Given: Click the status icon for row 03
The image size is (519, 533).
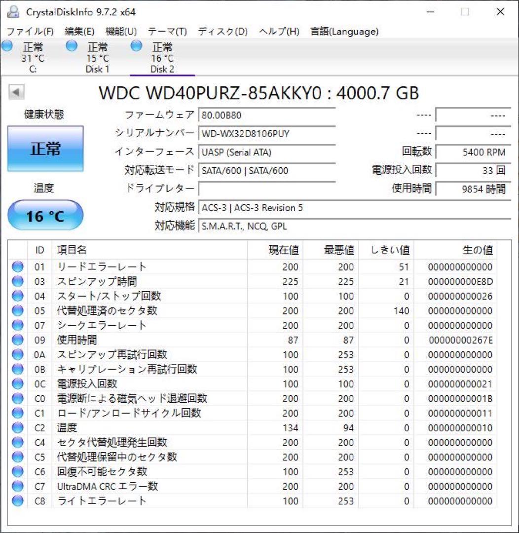Looking at the screenshot, I should click(x=18, y=281).
